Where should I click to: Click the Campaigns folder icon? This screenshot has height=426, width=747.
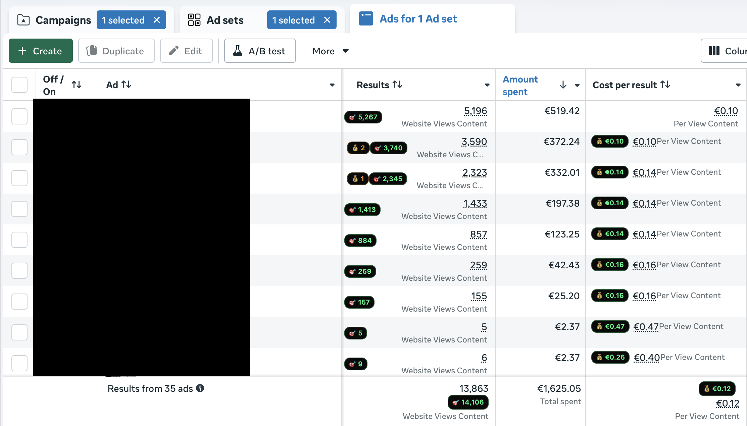click(x=23, y=20)
